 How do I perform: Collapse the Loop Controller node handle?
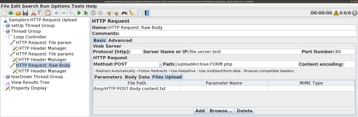(x=6, y=37)
